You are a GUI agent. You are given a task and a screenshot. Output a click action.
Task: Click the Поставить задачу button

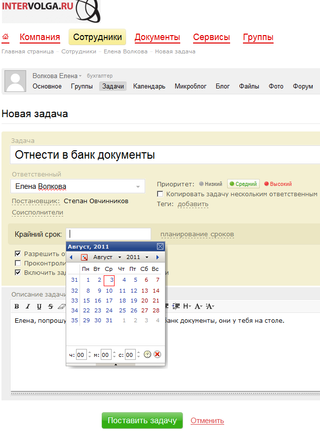click(142, 420)
